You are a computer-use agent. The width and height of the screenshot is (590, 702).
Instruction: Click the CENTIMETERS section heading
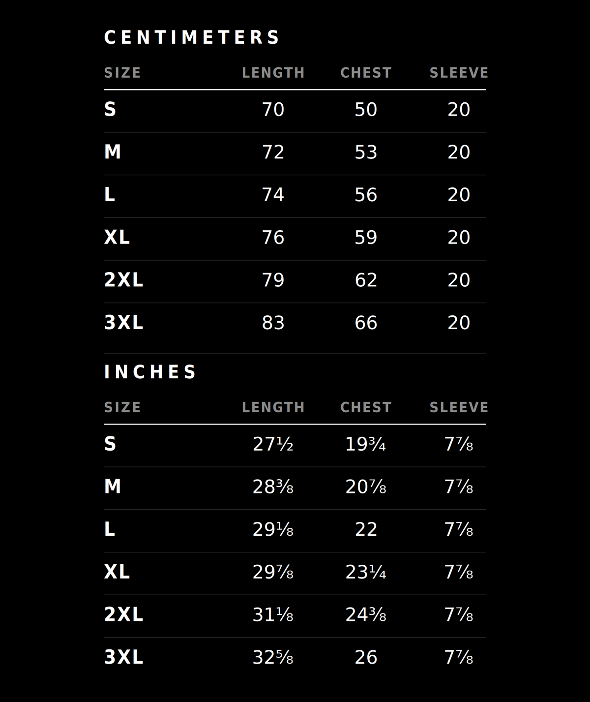click(x=192, y=37)
